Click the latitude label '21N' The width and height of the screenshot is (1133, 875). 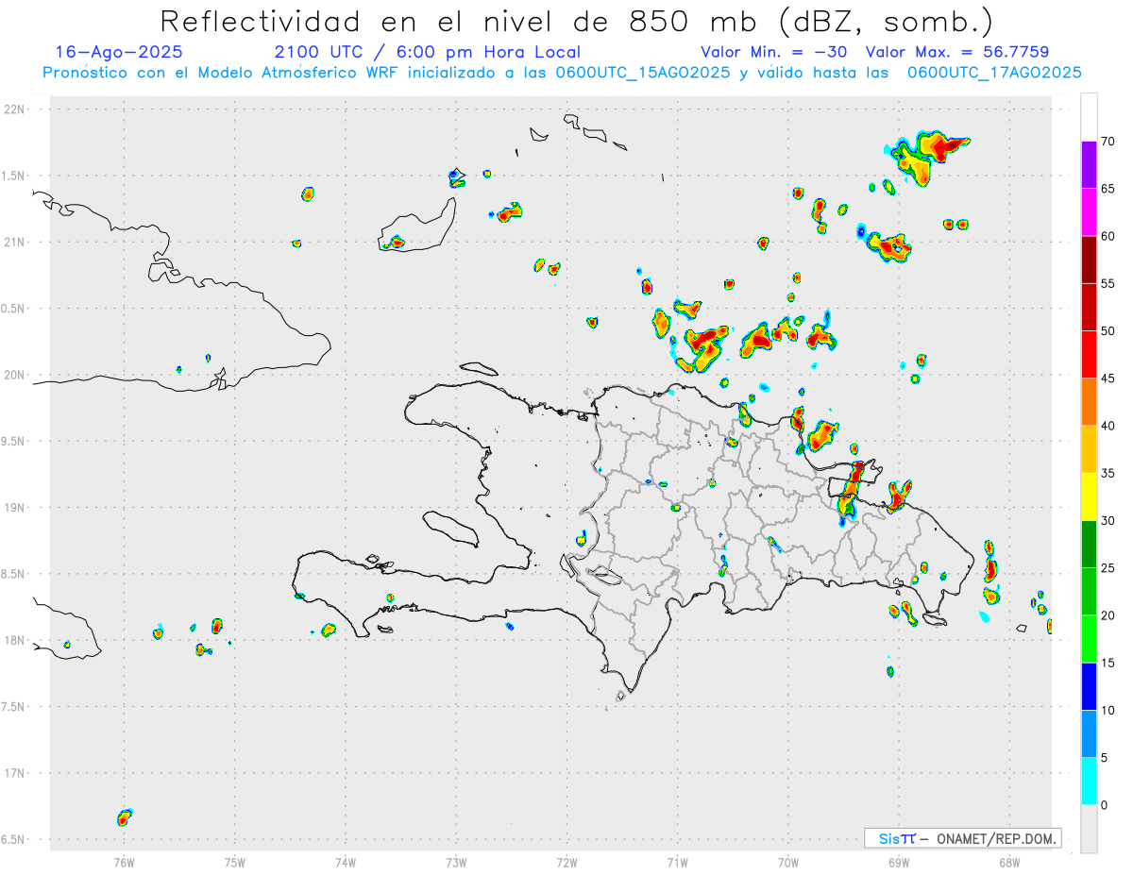(x=16, y=242)
